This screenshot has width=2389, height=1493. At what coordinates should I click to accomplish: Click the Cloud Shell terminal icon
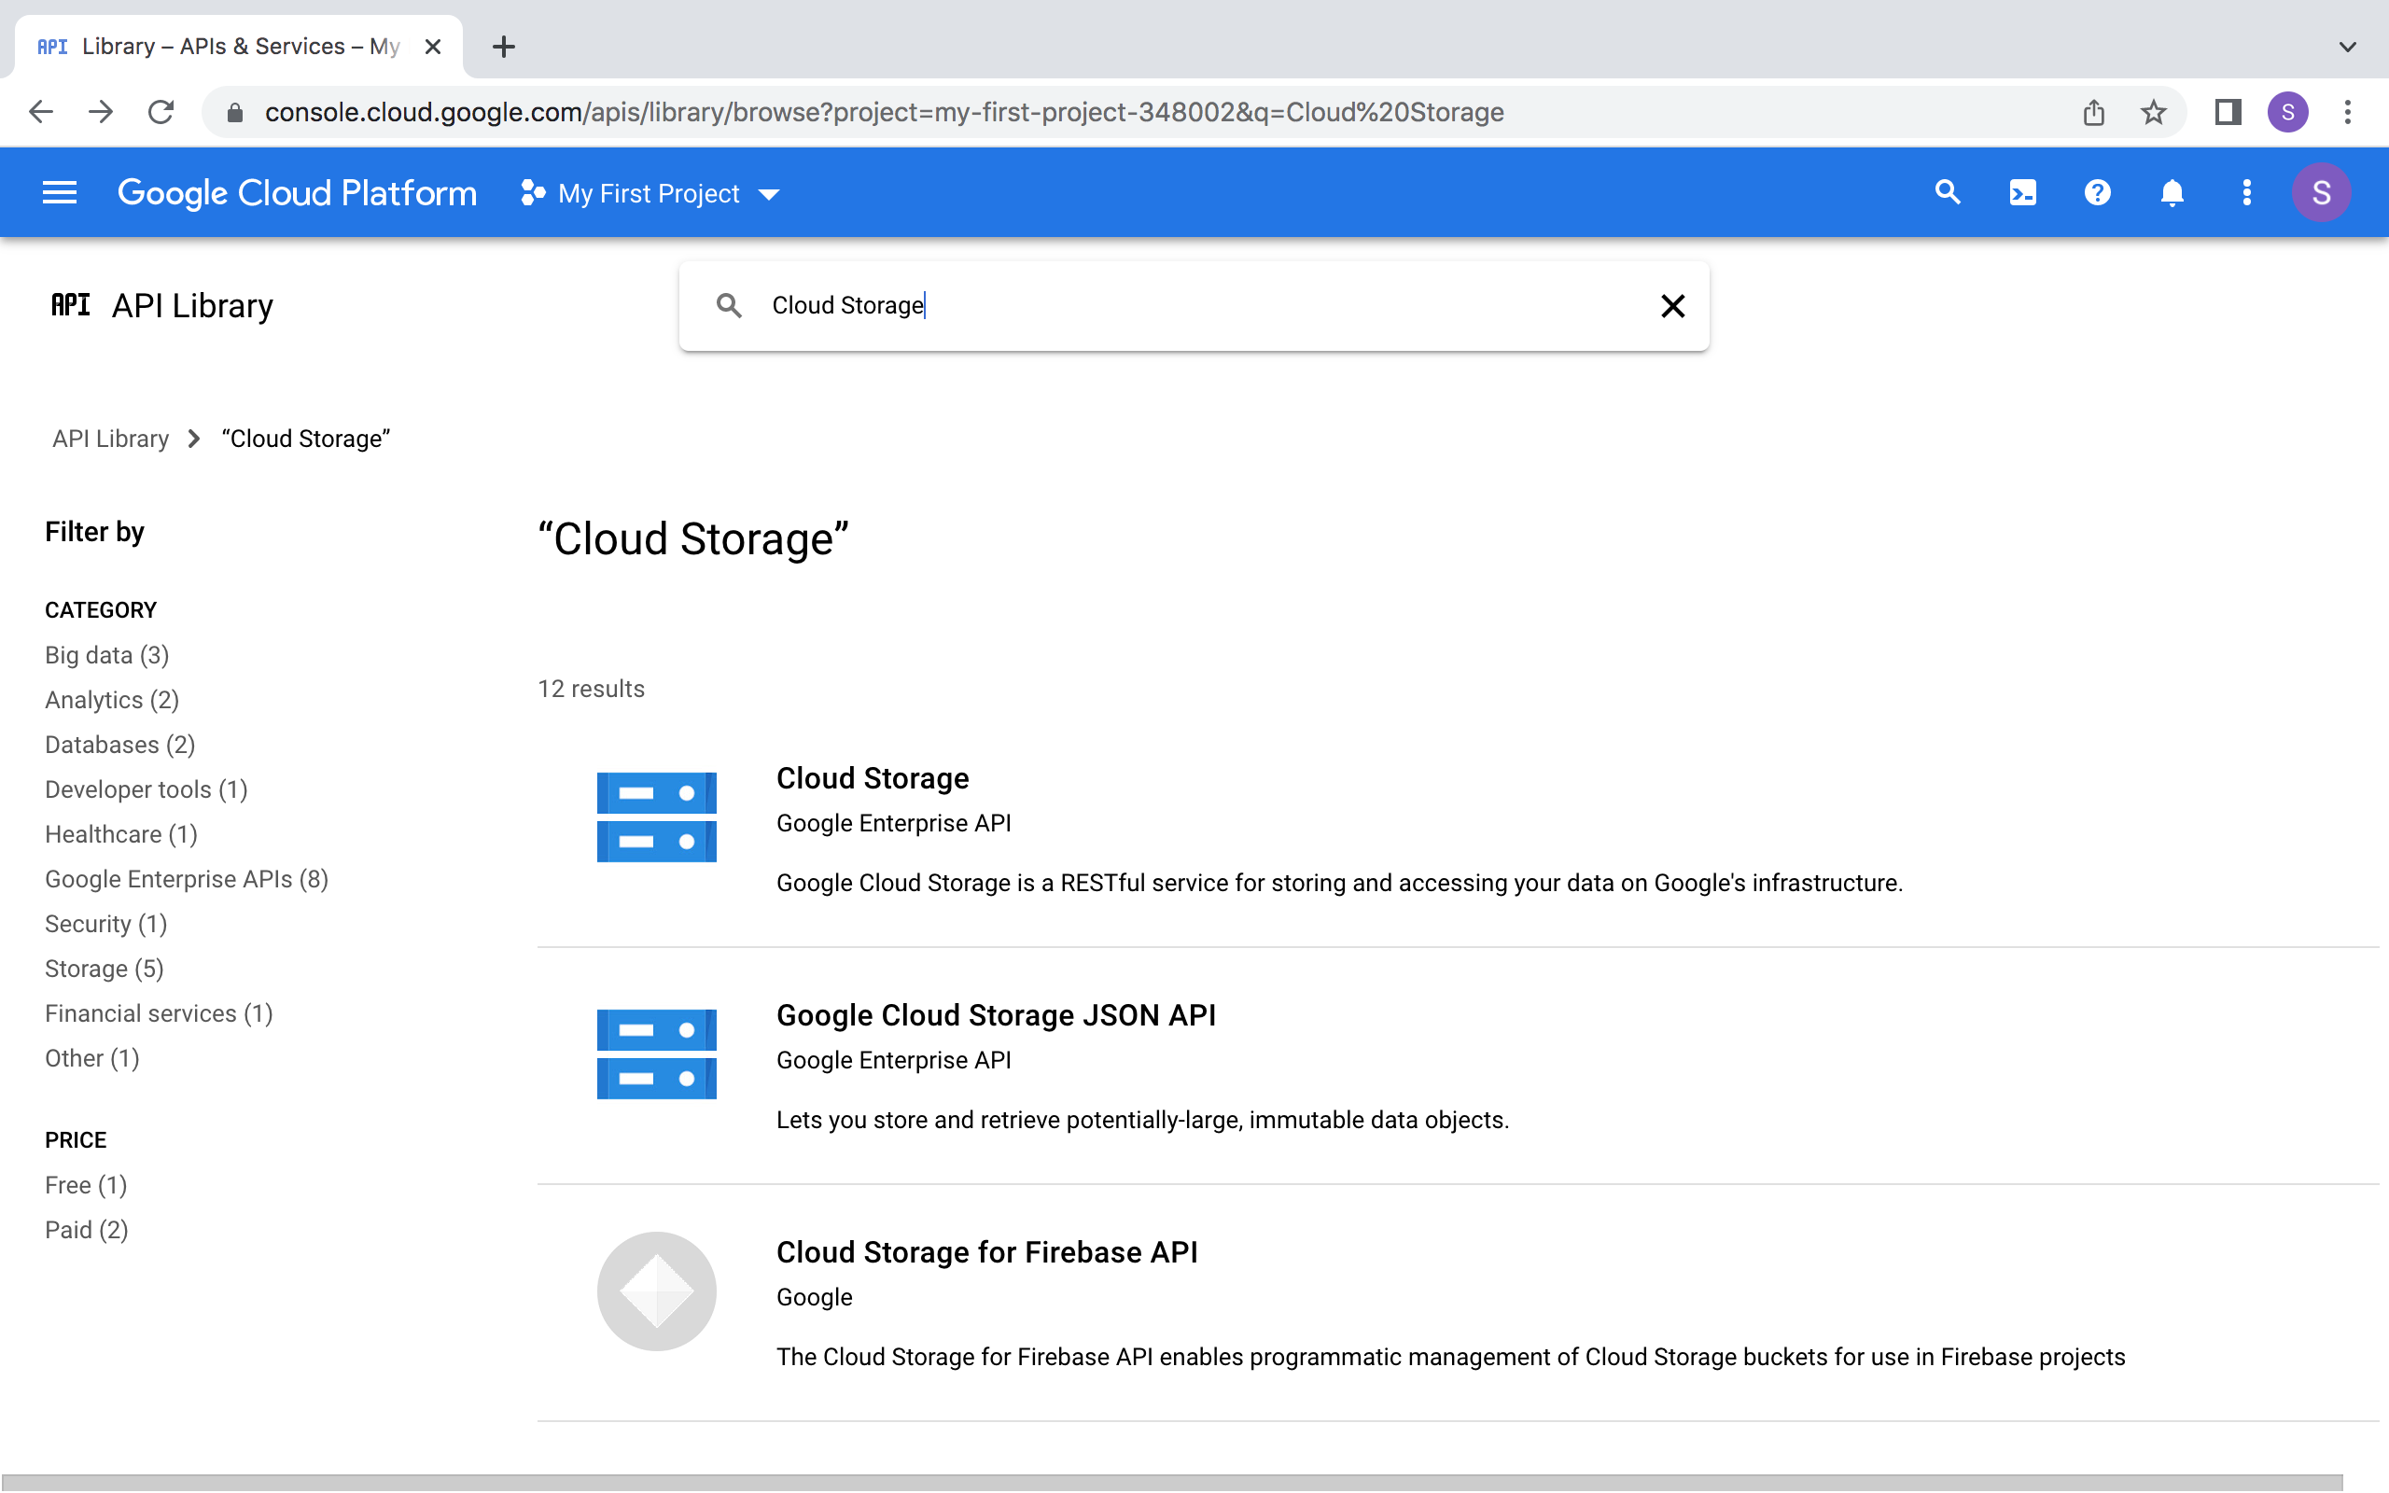[2022, 192]
